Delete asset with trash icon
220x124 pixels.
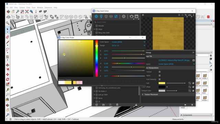click(117, 105)
